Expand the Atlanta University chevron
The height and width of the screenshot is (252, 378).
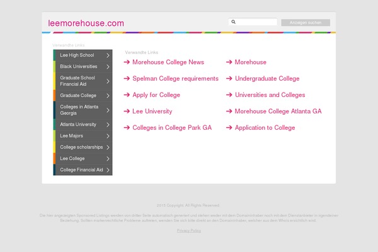[108, 125]
